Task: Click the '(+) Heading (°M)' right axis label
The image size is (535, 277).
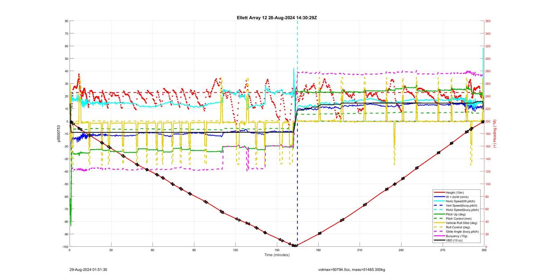Action: click(494, 134)
